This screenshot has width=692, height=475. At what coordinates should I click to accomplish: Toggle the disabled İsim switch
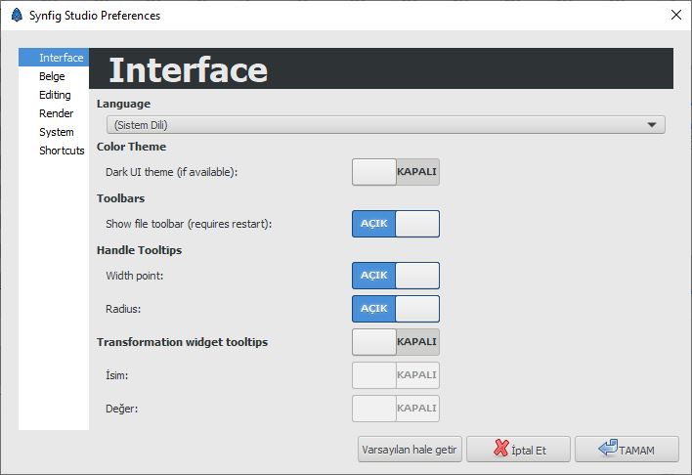(396, 374)
